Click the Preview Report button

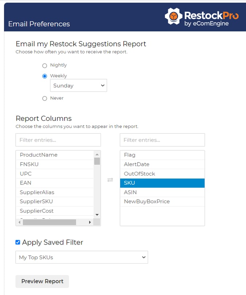click(x=42, y=281)
